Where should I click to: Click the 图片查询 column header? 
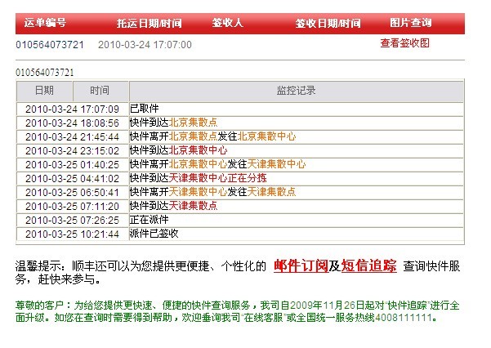[411, 23]
